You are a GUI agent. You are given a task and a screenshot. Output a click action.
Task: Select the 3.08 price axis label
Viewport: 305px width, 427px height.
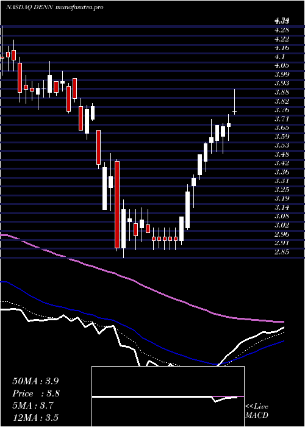(282, 216)
